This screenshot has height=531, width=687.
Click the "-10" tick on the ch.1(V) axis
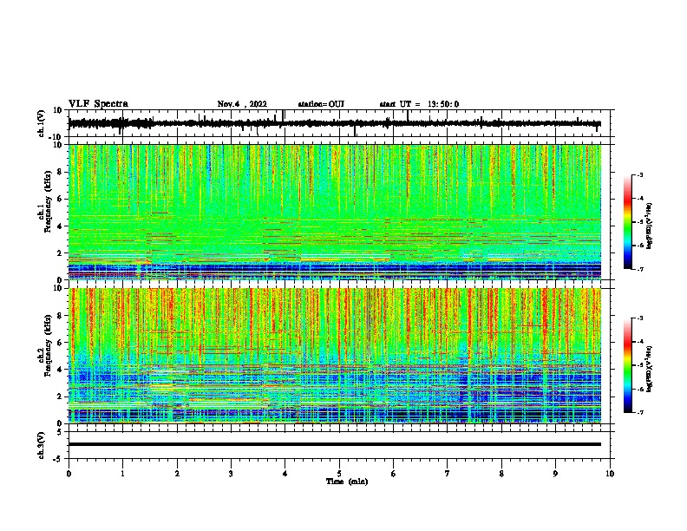(x=56, y=137)
